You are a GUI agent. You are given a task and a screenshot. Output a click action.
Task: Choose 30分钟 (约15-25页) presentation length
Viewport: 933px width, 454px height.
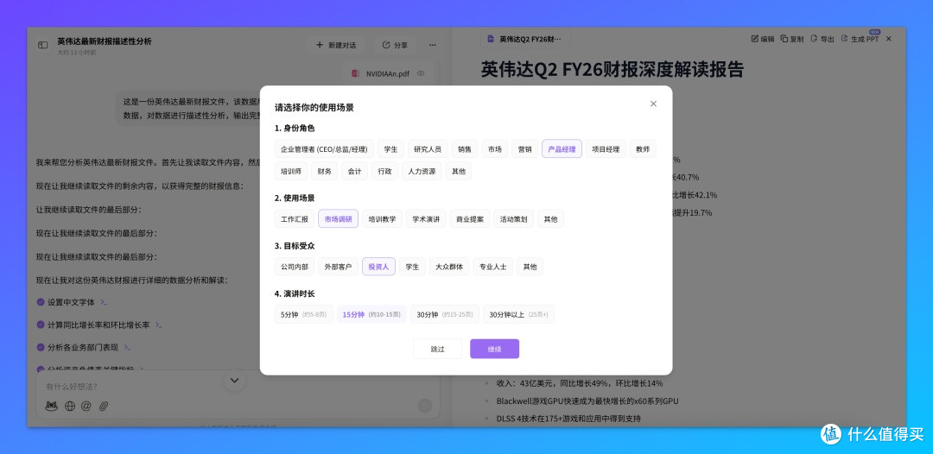pos(445,314)
